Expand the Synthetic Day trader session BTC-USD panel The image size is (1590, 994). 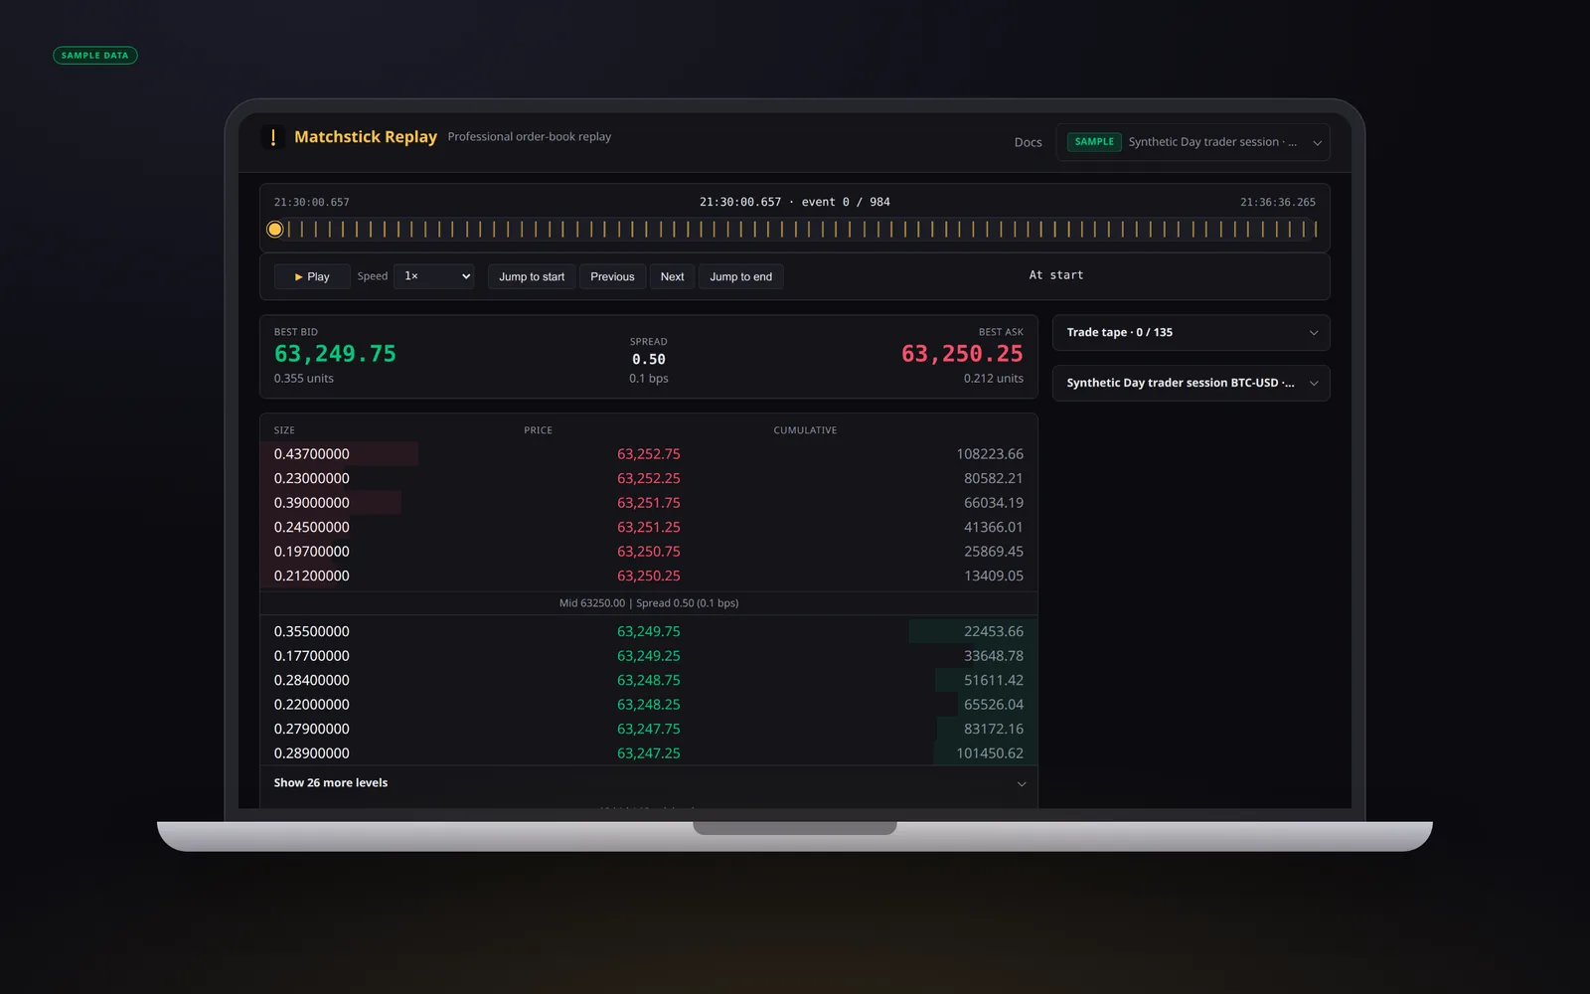pos(1191,383)
